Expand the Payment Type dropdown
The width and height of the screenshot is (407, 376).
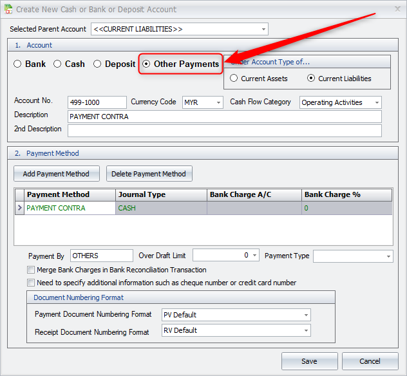388,256
